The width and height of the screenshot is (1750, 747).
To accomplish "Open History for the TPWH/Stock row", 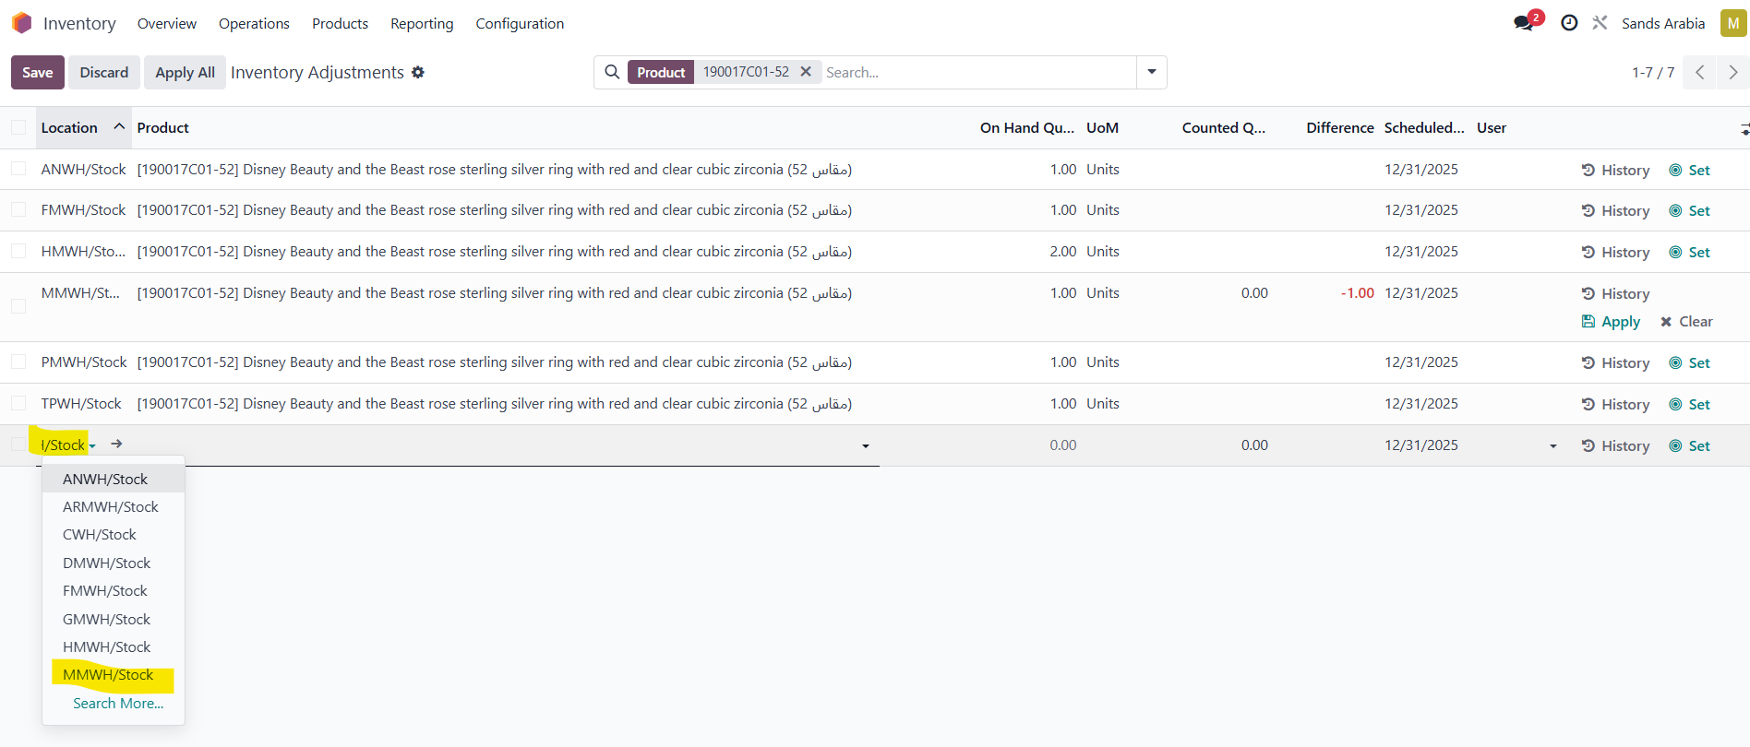I will pyautogui.click(x=1615, y=404).
